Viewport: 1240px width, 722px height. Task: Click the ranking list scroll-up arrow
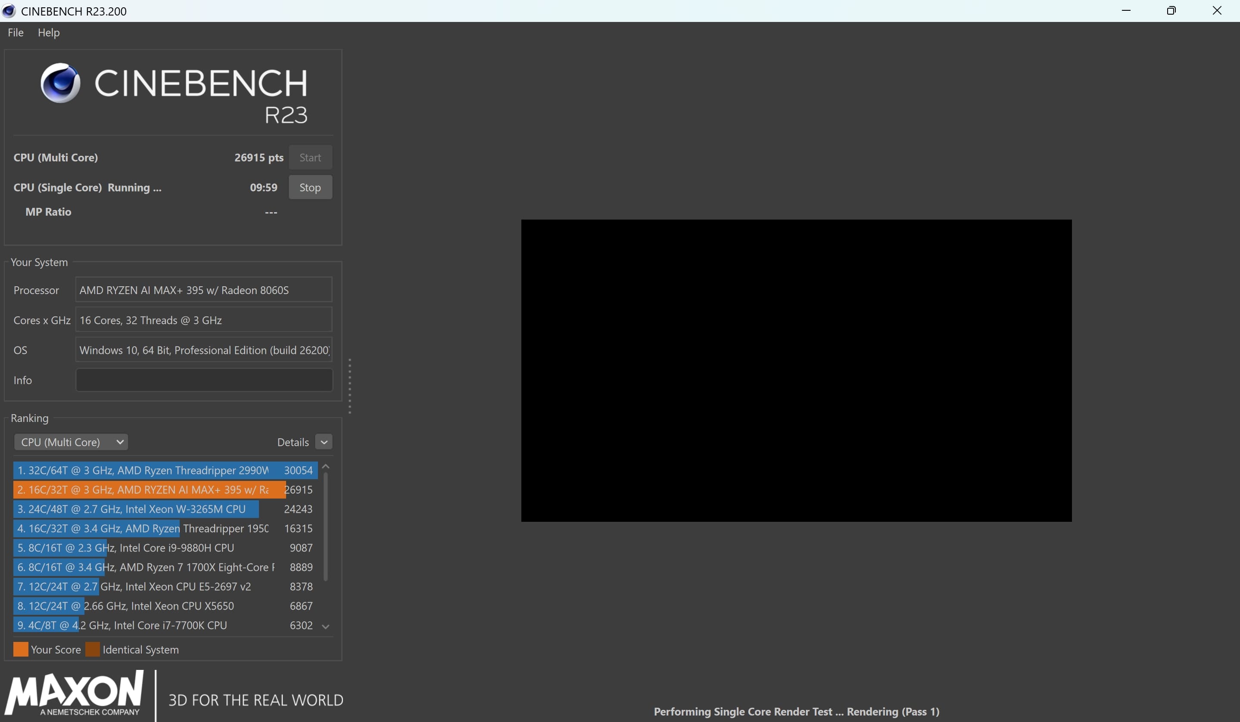coord(325,466)
